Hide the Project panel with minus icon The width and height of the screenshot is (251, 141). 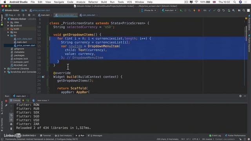click(34, 15)
